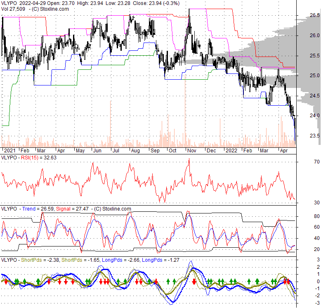Click the 'Vol 27,509' volume readout
321x308 pixels.
13,9
